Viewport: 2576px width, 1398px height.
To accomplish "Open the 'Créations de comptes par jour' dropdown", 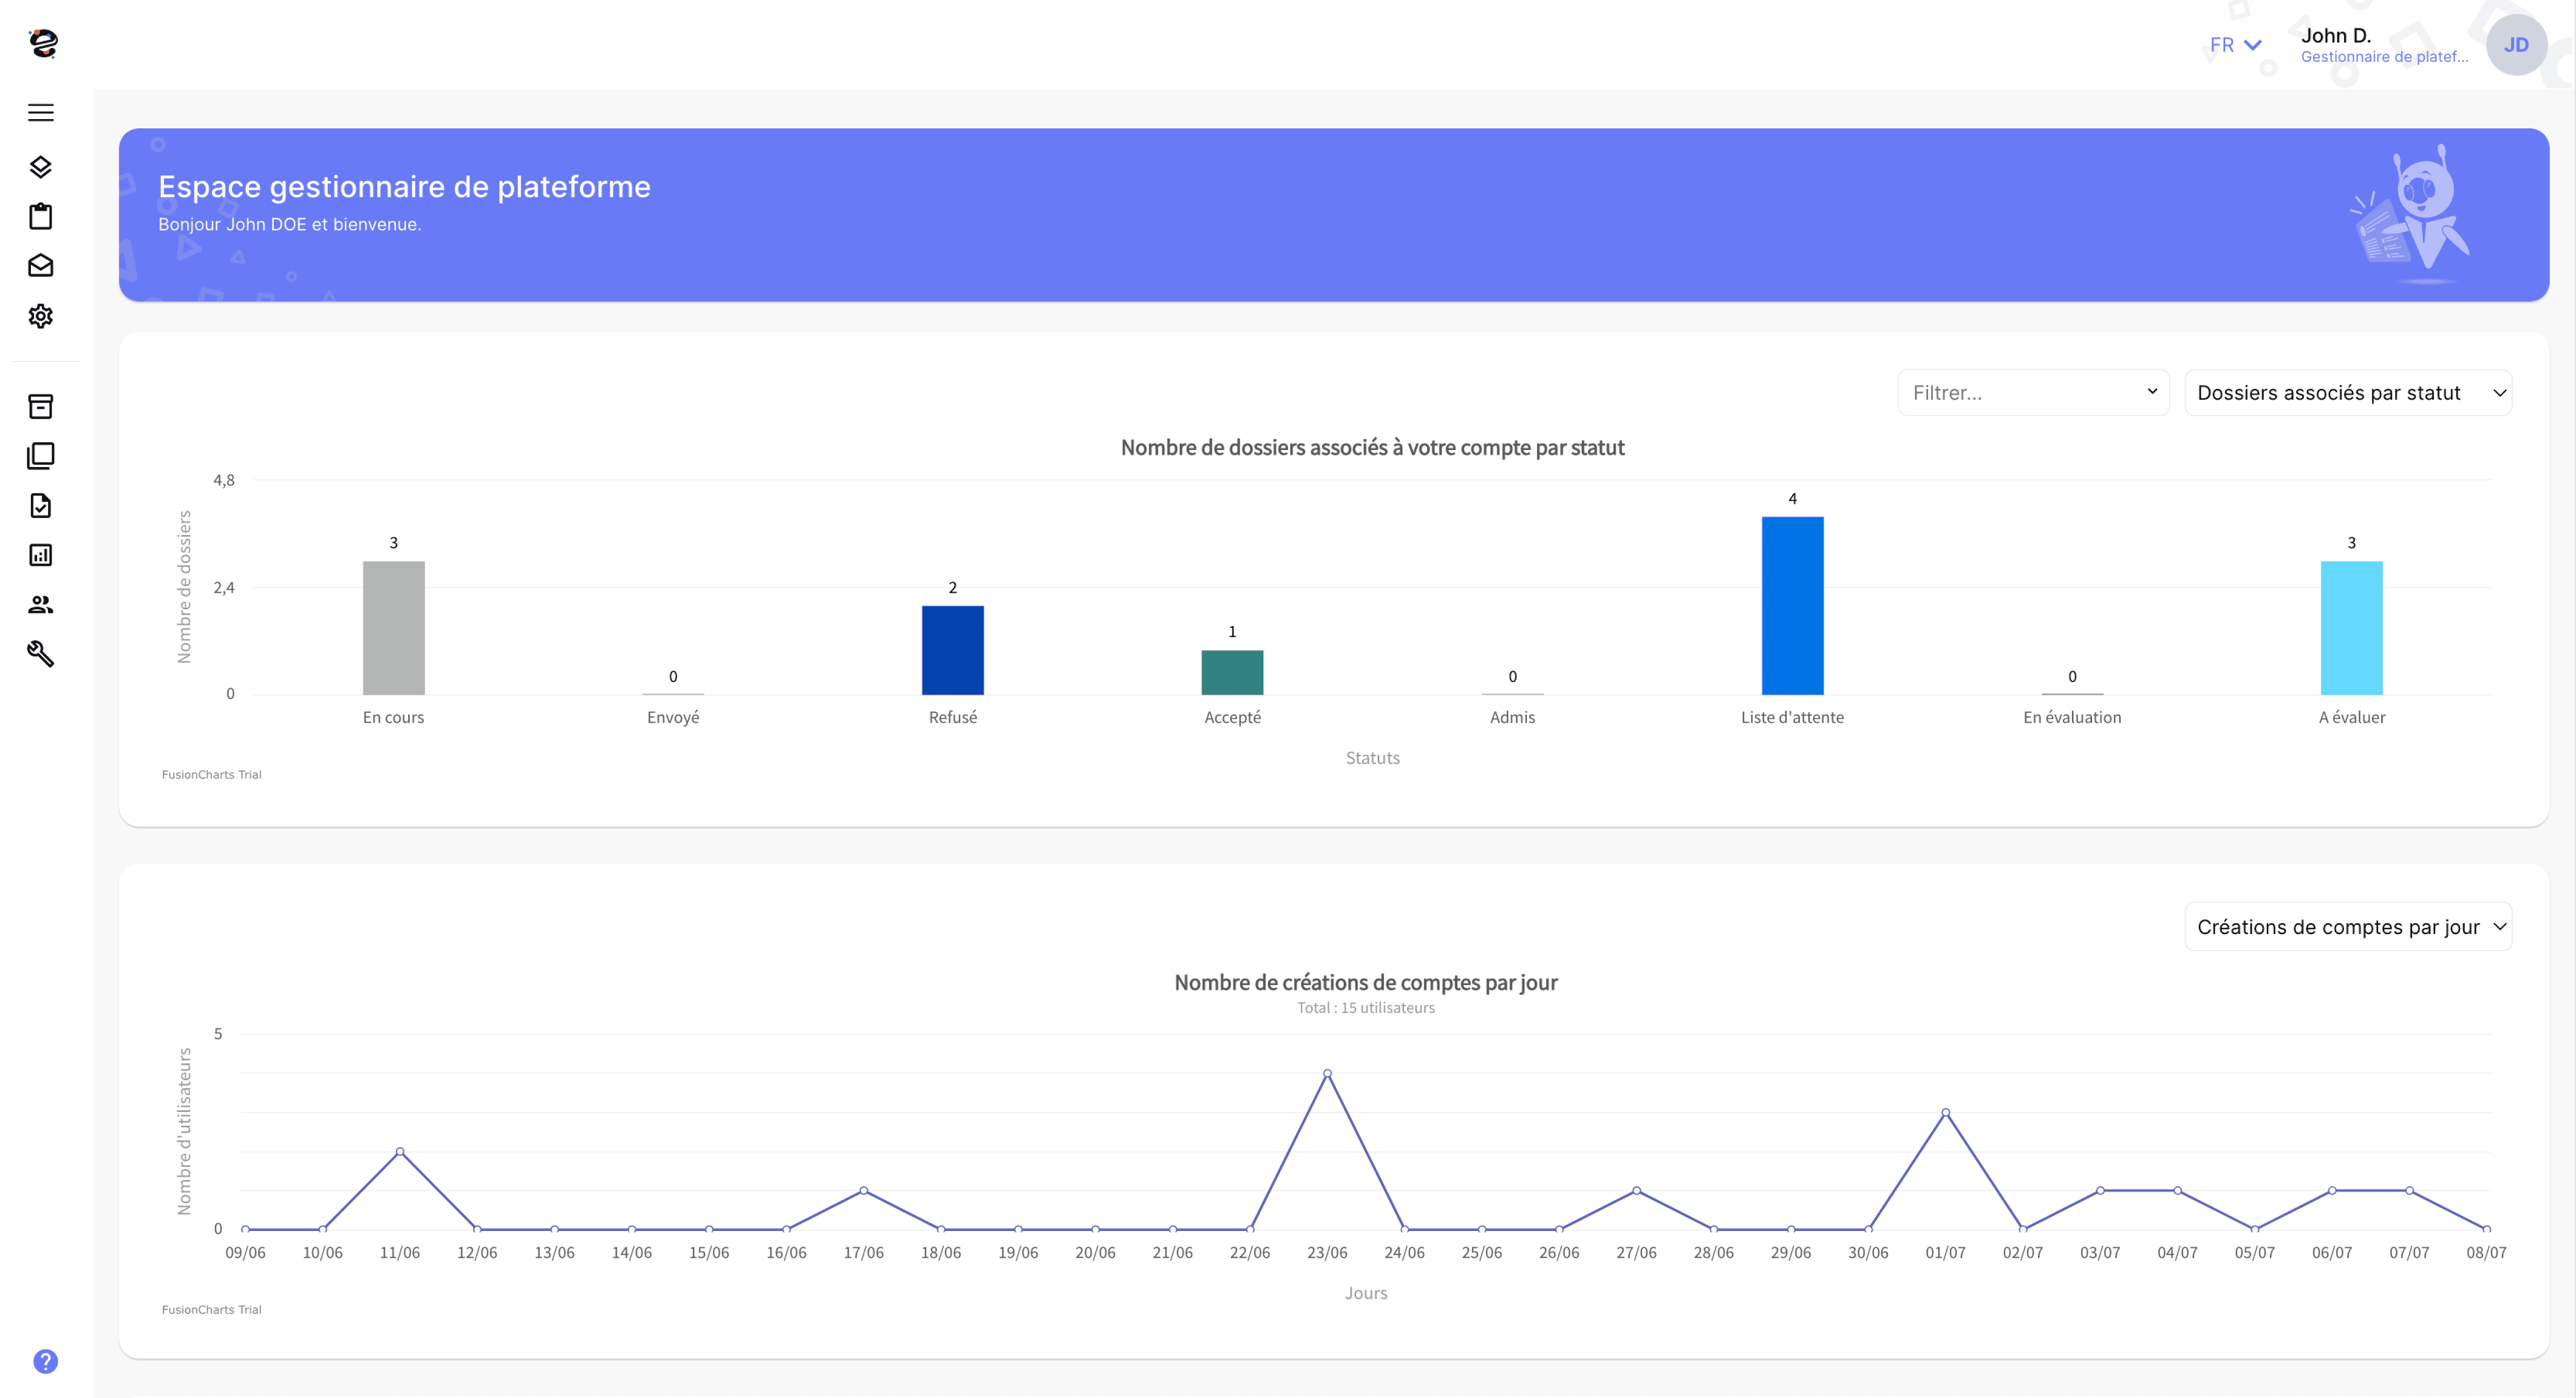I will point(2348,926).
